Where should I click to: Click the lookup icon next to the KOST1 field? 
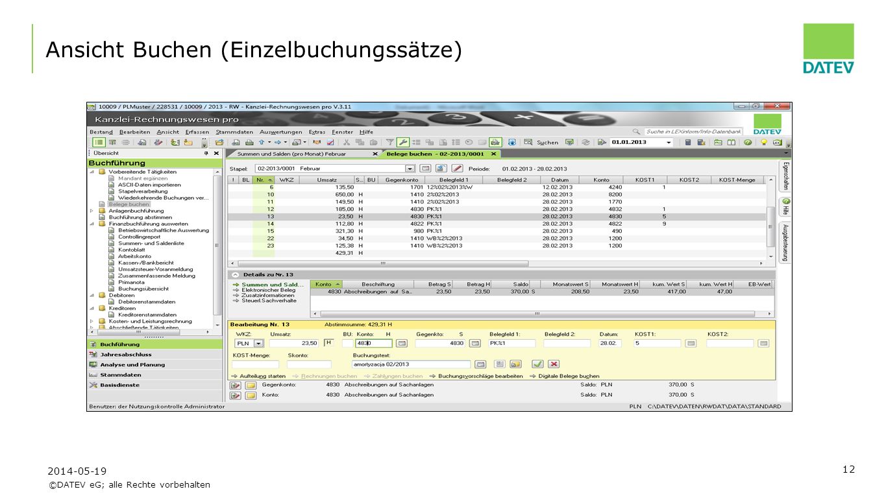[691, 343]
